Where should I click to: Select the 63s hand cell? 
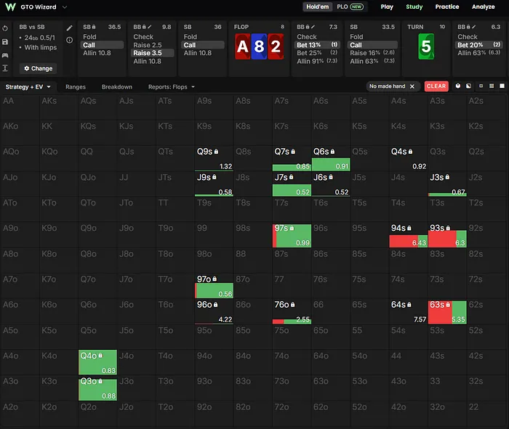(x=447, y=311)
